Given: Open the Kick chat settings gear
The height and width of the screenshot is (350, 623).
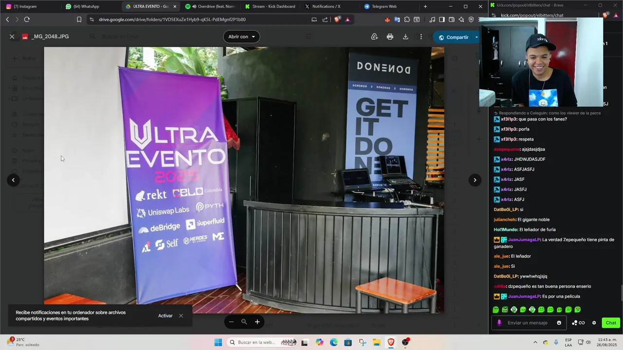Looking at the screenshot, I should tap(594, 323).
